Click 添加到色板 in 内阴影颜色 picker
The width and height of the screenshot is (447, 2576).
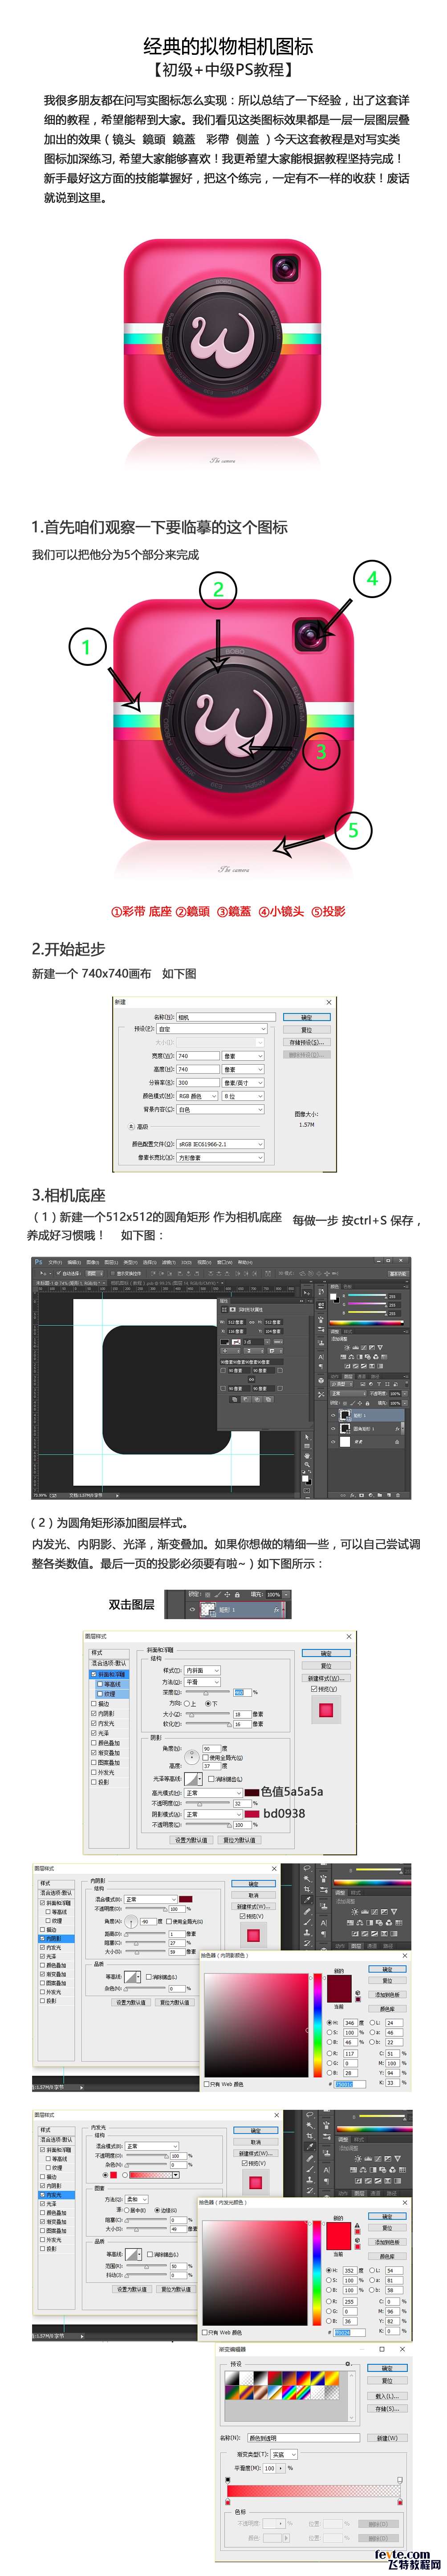tap(388, 1995)
